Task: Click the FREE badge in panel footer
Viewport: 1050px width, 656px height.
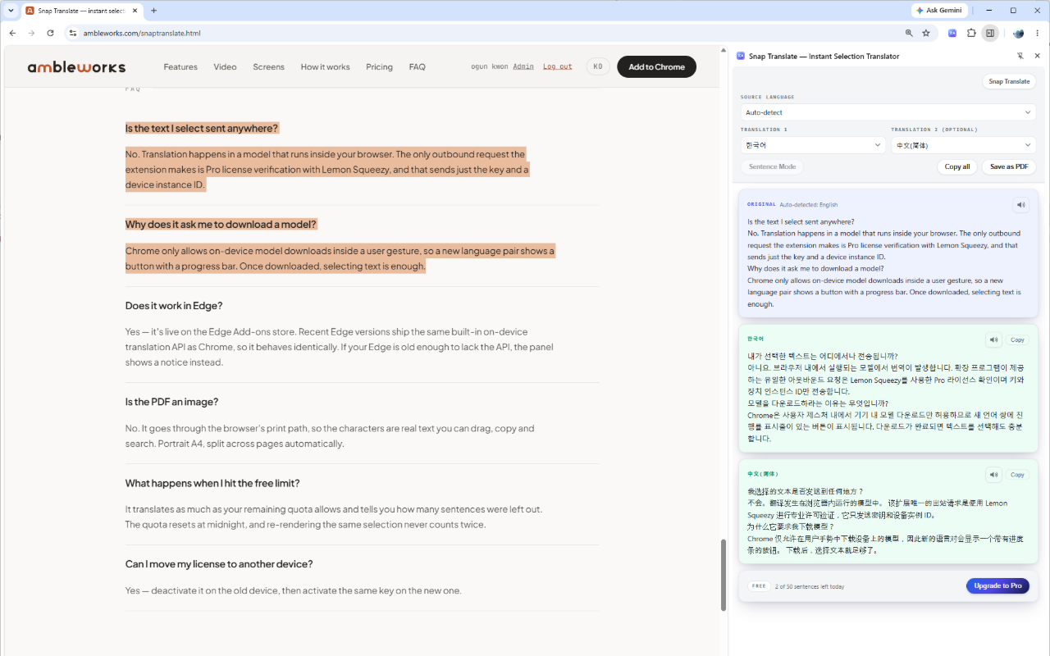Action: (759, 586)
